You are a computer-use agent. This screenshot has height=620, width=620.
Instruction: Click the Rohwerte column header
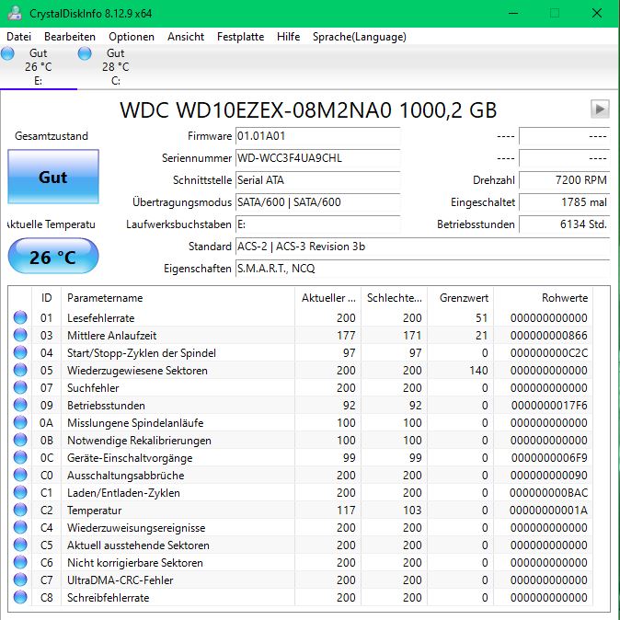pyautogui.click(x=543, y=298)
